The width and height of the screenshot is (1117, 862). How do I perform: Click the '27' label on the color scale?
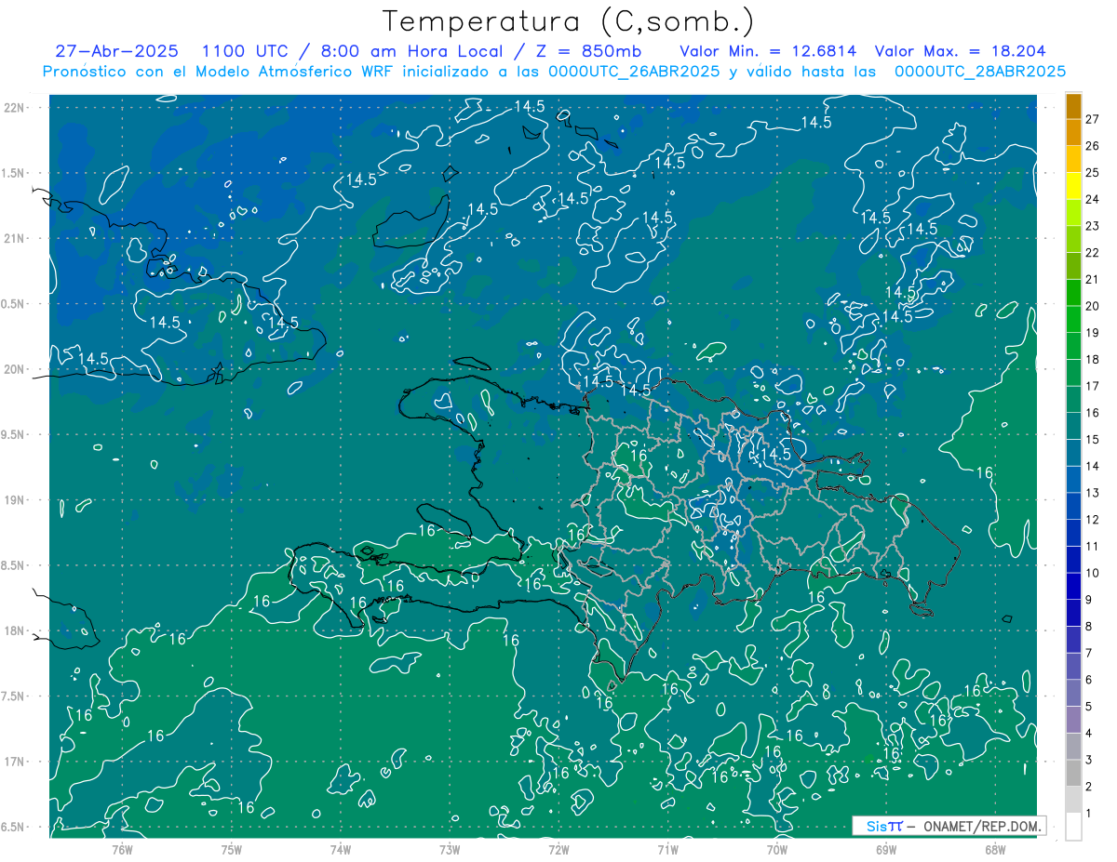click(1093, 119)
